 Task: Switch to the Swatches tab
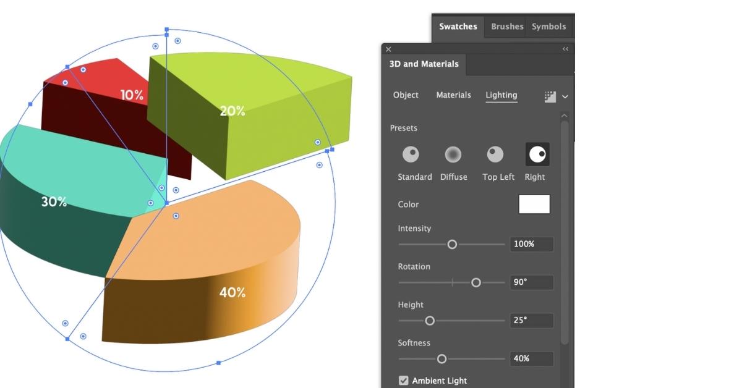[x=458, y=27]
